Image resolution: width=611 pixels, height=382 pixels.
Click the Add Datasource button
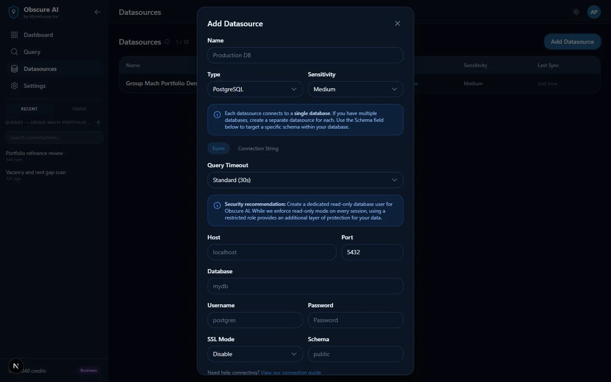pos(572,42)
